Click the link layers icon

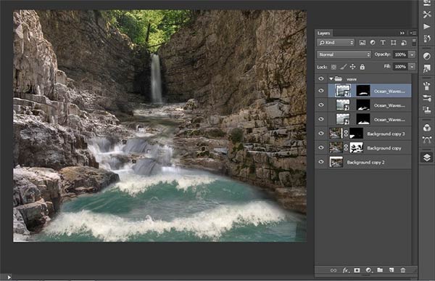click(x=333, y=270)
